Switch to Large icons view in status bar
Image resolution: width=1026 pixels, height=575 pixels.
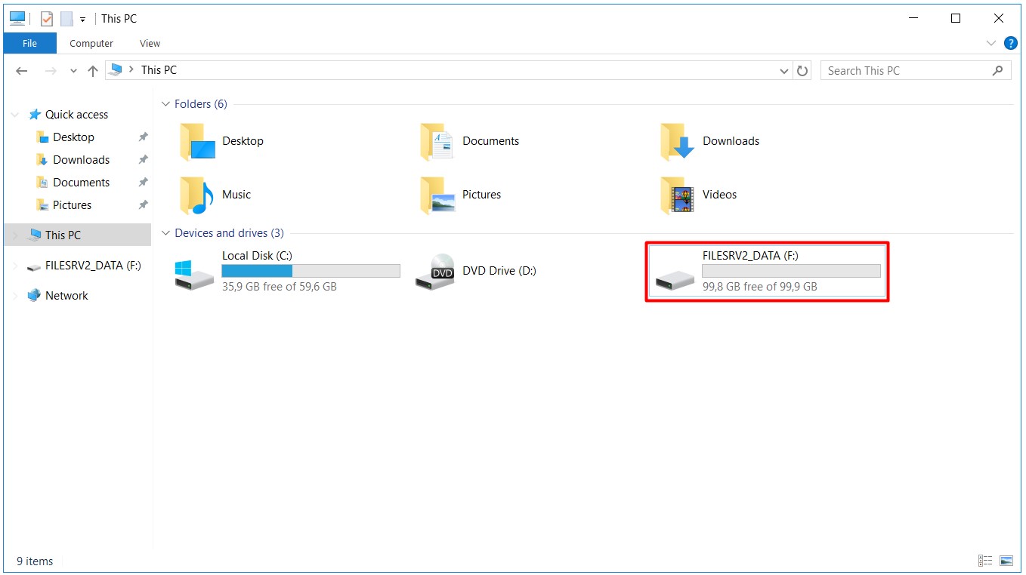pyautogui.click(x=1006, y=561)
